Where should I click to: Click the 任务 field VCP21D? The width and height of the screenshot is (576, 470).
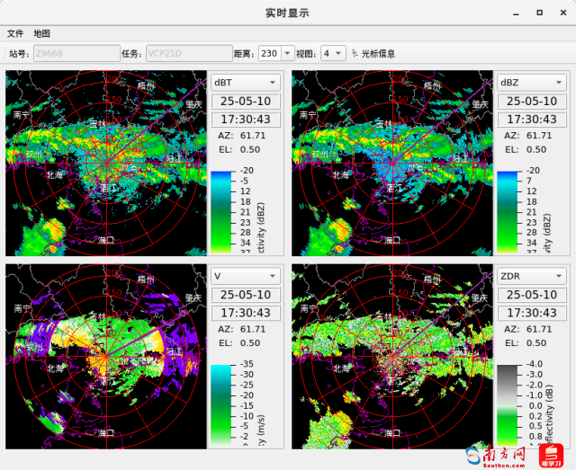[189, 54]
